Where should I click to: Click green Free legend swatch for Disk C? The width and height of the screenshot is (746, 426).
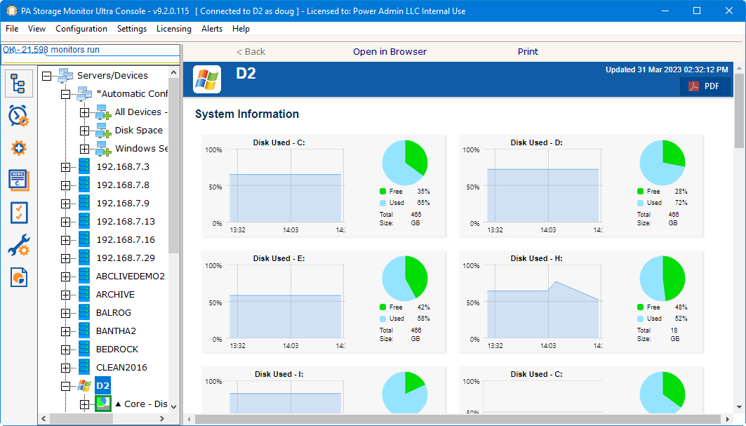coord(382,191)
